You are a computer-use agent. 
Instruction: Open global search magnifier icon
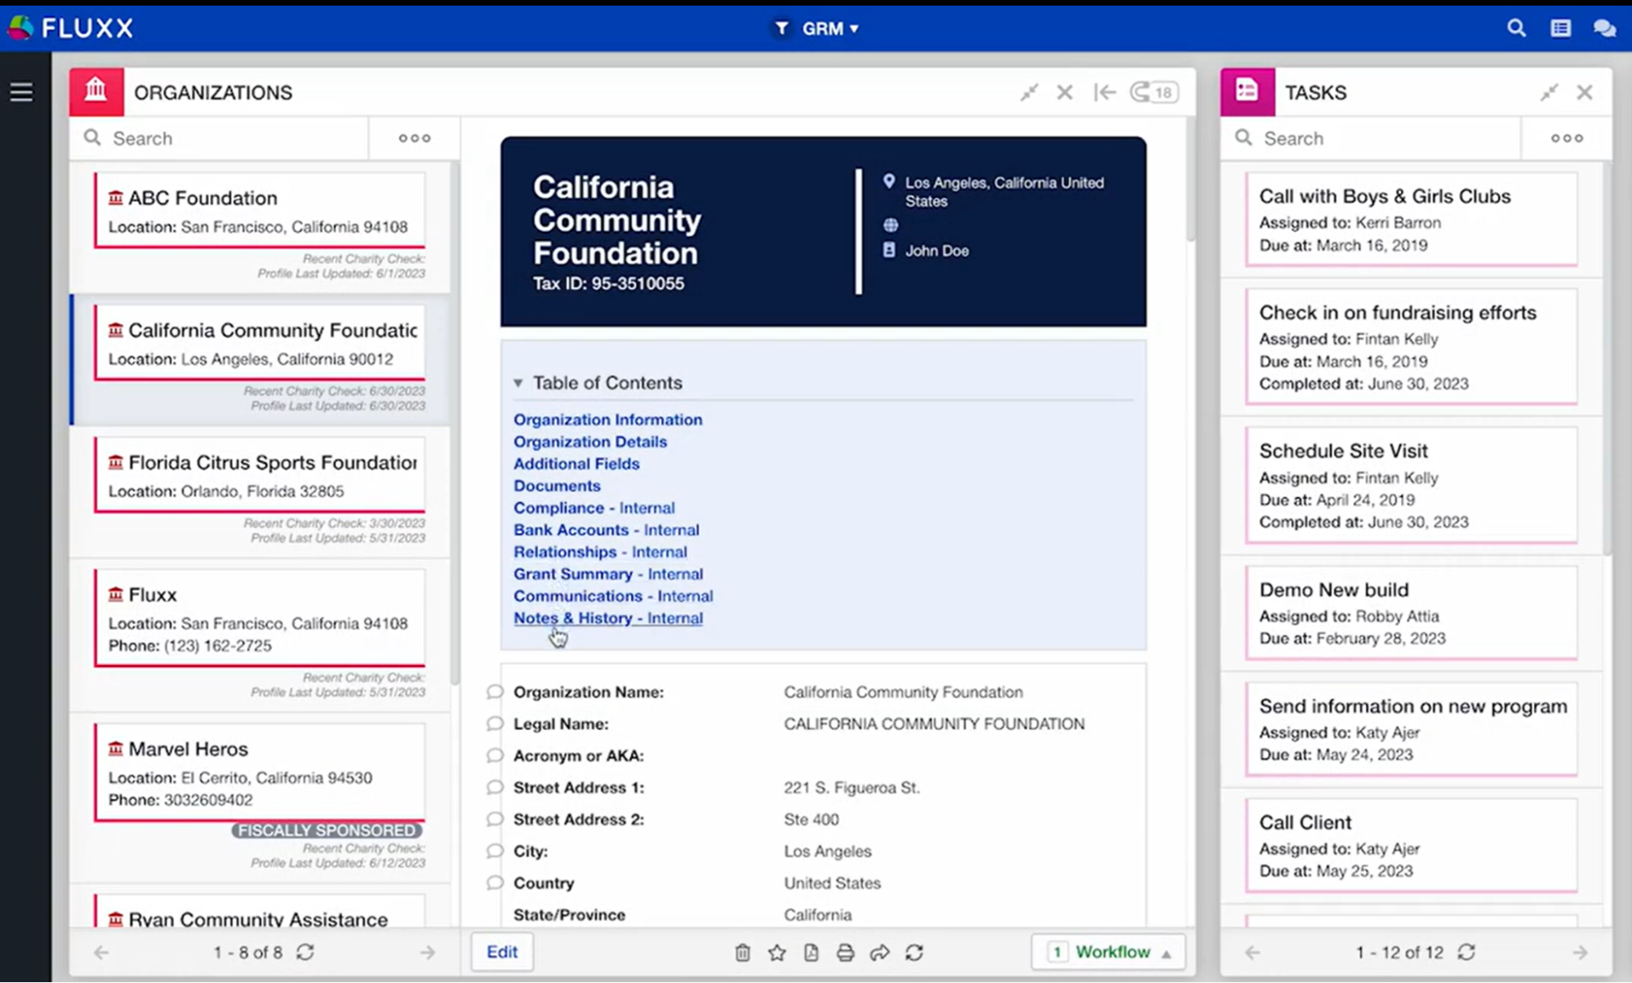[x=1516, y=28]
